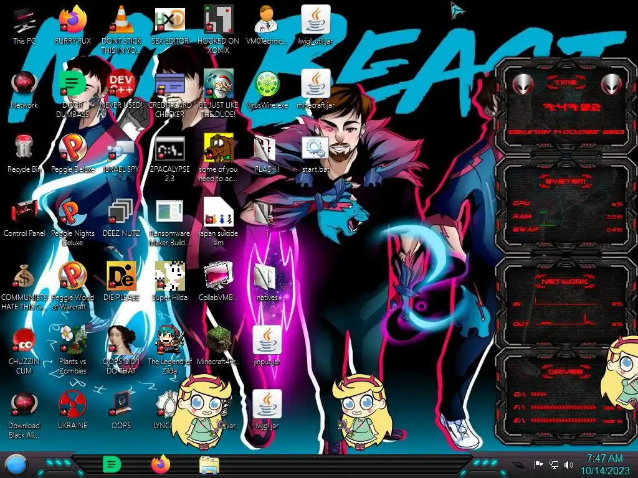Click the CPU usage row in widget
The height and width of the screenshot is (478, 638).
pos(568,204)
